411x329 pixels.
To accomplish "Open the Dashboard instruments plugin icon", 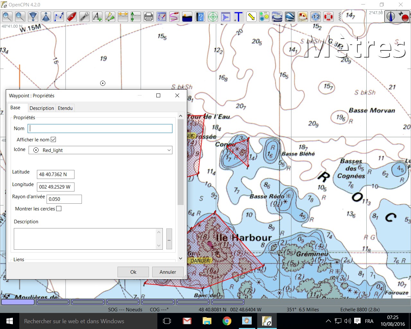I will pyautogui.click(x=264, y=16).
